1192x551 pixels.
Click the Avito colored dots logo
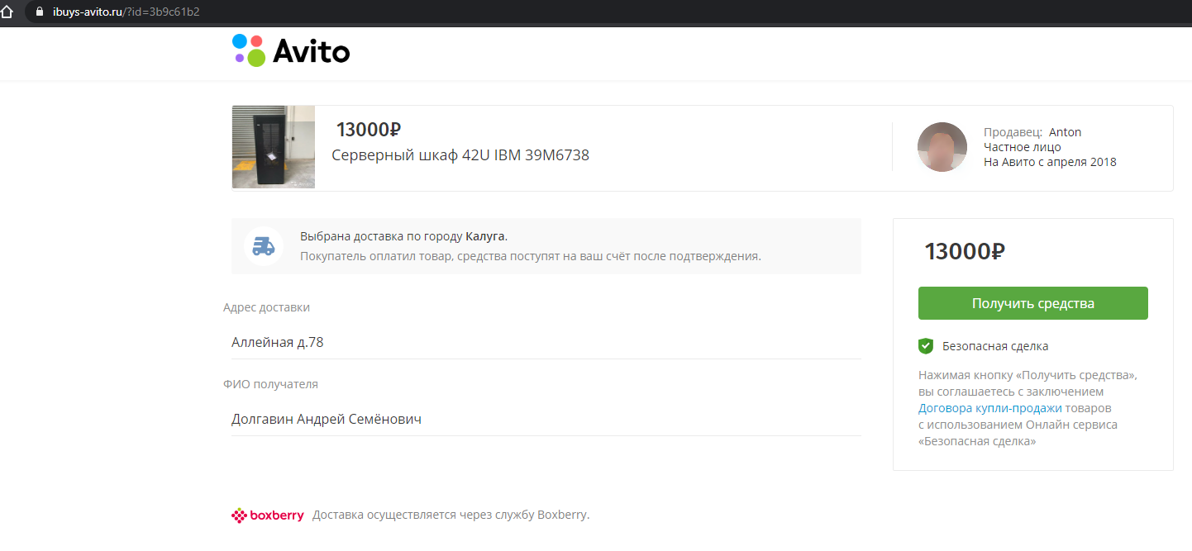tap(249, 50)
